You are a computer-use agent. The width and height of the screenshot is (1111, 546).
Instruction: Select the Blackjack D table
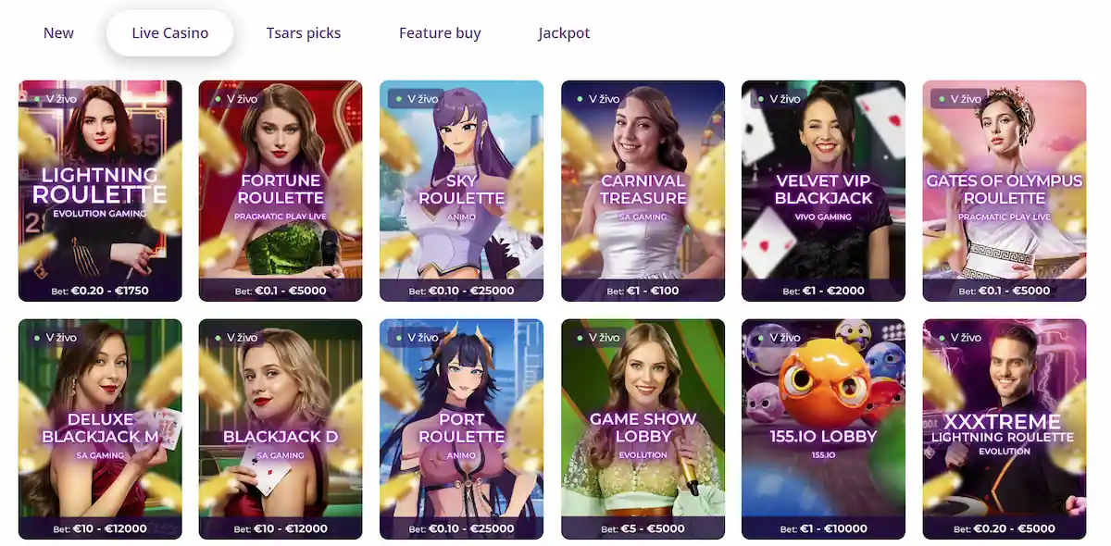(281, 429)
